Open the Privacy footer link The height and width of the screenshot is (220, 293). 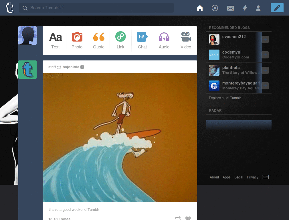252,177
